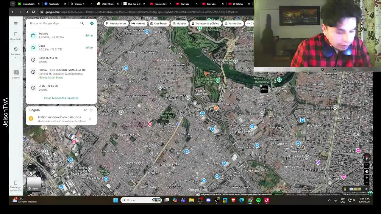Toggle the Capas layers thumbnail on the map
381x214 pixels.
[34, 184]
